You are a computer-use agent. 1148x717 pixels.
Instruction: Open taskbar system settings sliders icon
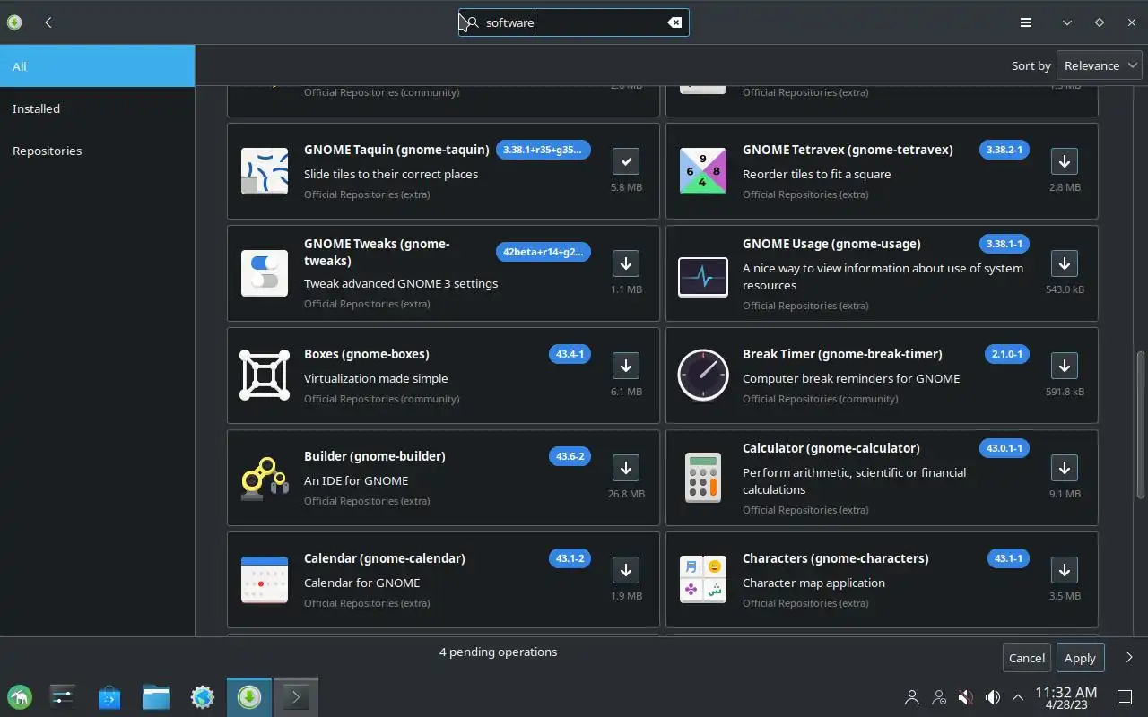coord(63,696)
